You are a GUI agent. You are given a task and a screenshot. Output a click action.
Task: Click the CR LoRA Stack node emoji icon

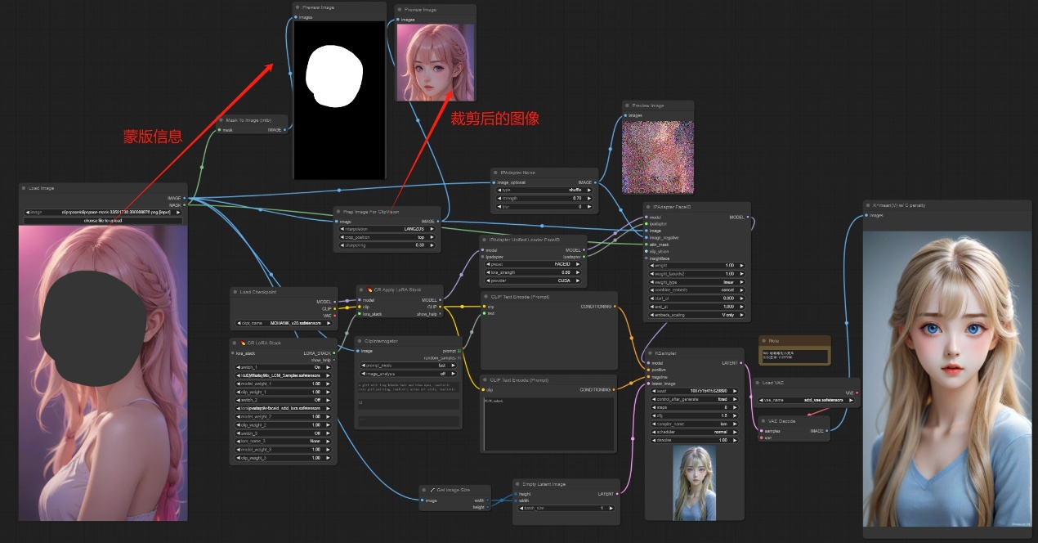tap(243, 343)
